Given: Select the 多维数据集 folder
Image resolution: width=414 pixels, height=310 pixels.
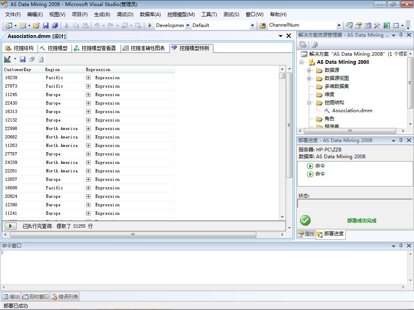Looking at the screenshot, I should point(337,86).
